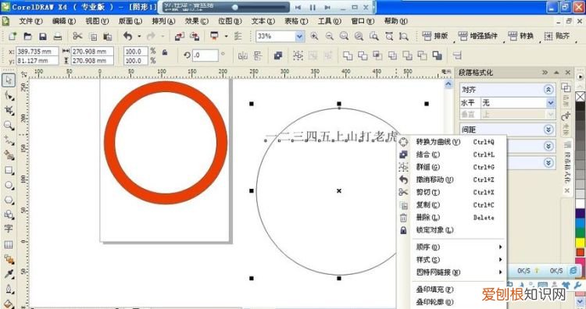Screen dimensions: 586x309
Task: Open the 排列 menu
Action: tap(163, 21)
